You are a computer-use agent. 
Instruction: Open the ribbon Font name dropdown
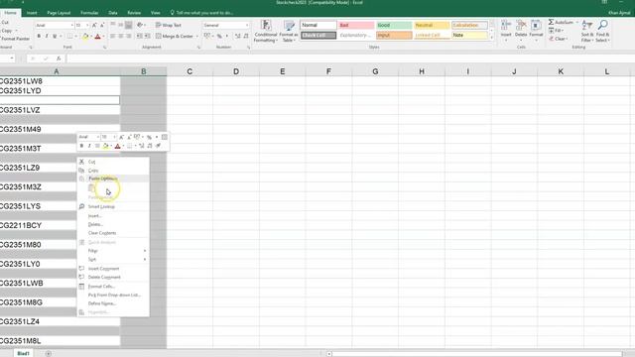(72, 25)
